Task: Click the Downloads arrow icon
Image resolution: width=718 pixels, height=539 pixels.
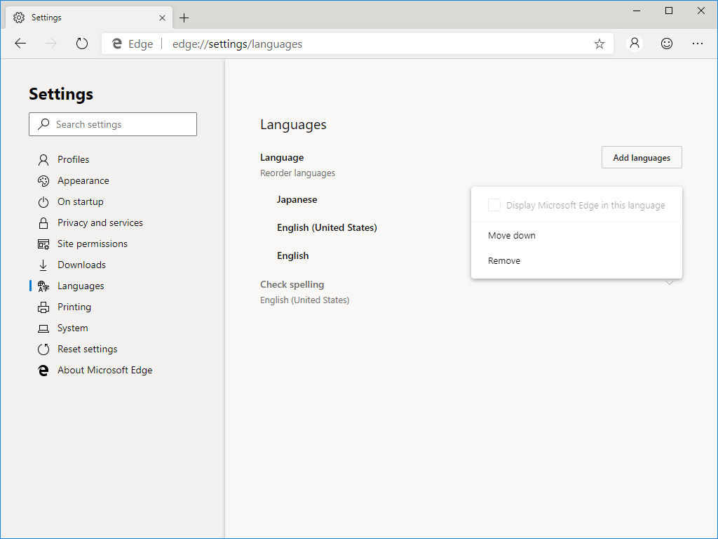Action: coord(43,265)
